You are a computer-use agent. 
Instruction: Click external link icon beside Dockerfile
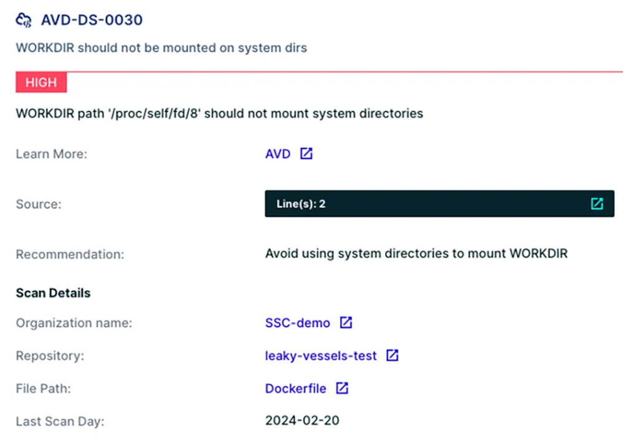click(x=342, y=388)
